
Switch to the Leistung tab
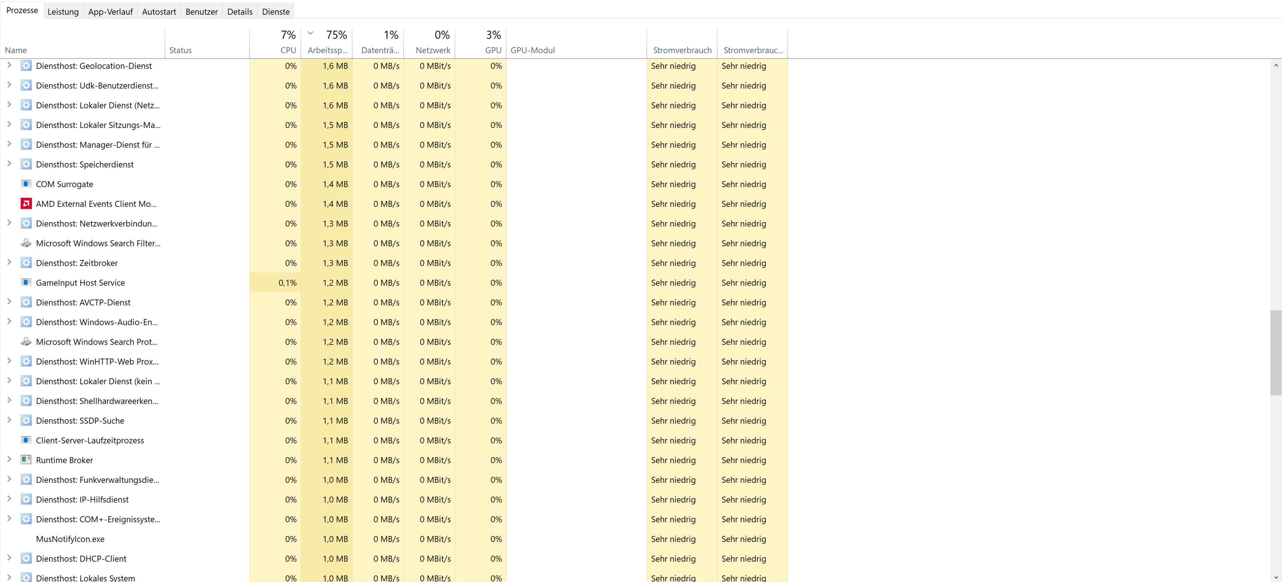tap(63, 11)
